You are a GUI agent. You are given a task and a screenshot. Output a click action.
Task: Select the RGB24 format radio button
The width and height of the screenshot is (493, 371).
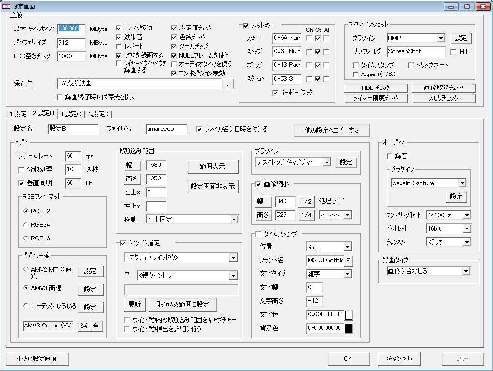point(26,225)
